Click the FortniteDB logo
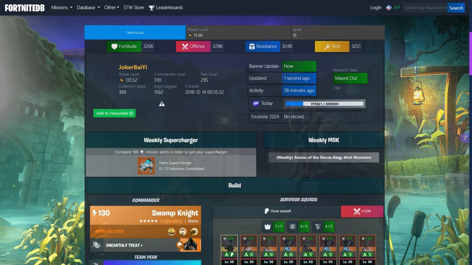Viewport: 472px width, 265px height. [25, 8]
